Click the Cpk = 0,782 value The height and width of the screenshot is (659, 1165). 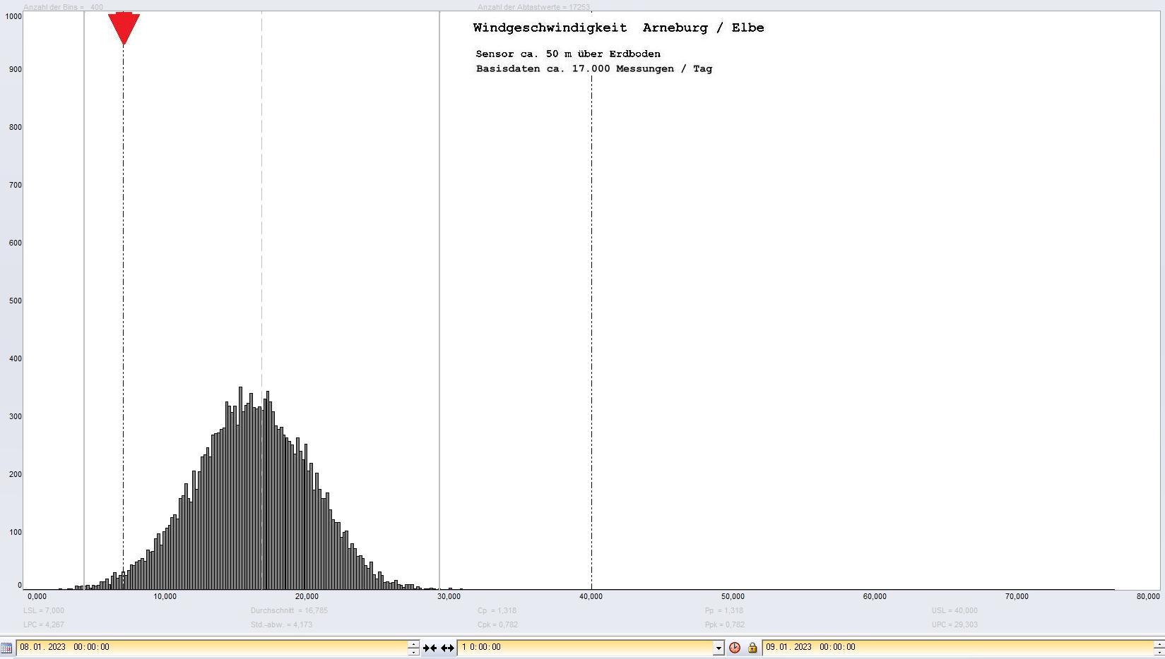[497, 625]
